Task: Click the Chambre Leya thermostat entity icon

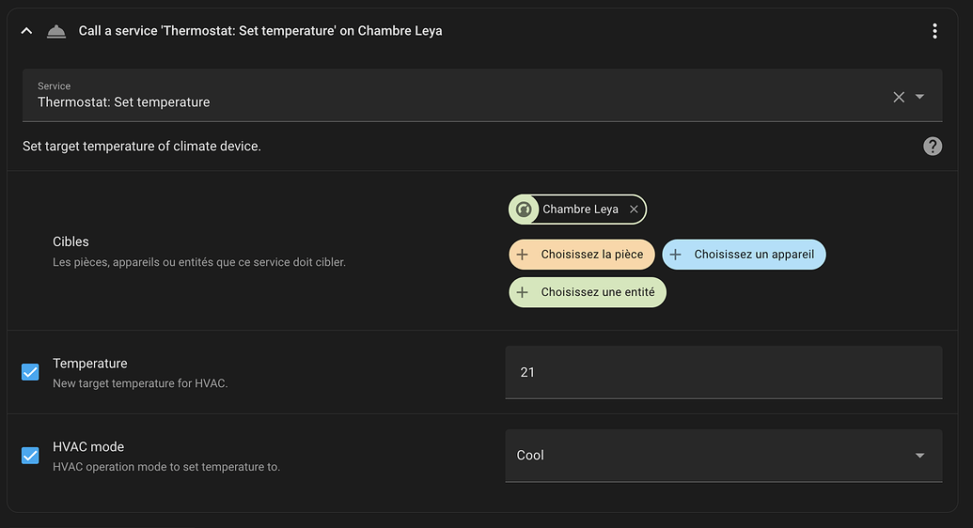Action: (524, 210)
